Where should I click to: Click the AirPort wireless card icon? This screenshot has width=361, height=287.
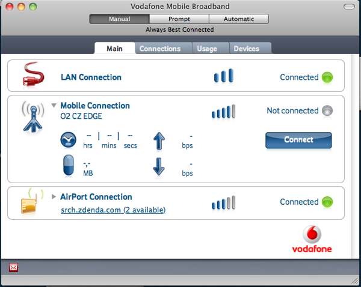[x=32, y=201]
